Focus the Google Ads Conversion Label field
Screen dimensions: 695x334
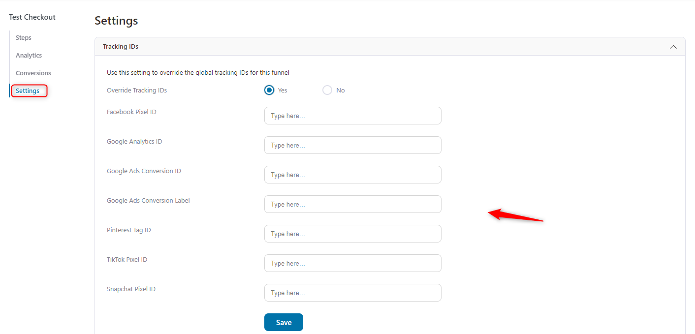pos(353,204)
